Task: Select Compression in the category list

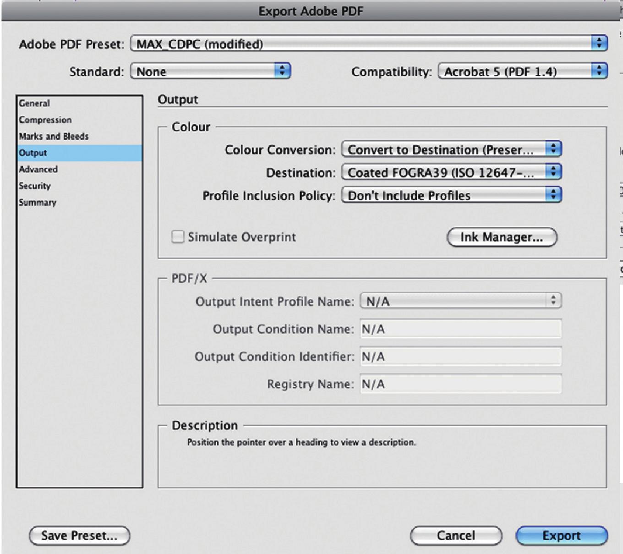Action: coord(79,120)
